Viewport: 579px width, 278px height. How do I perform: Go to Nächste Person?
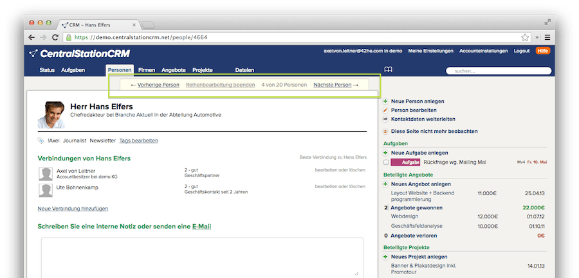tap(335, 85)
